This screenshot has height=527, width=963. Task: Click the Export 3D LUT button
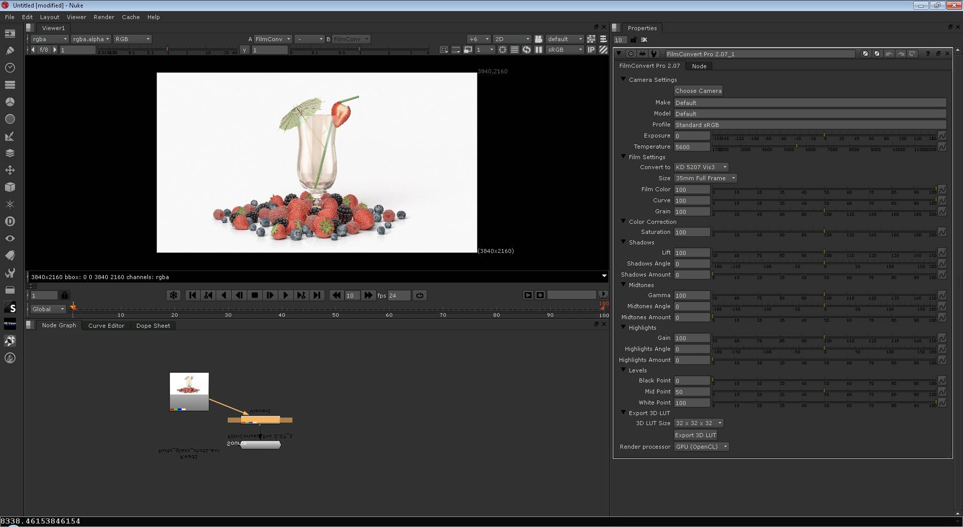click(696, 435)
